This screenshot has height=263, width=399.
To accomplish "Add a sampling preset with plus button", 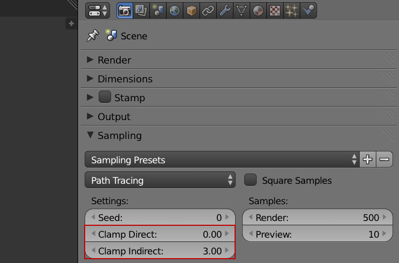I will [368, 160].
